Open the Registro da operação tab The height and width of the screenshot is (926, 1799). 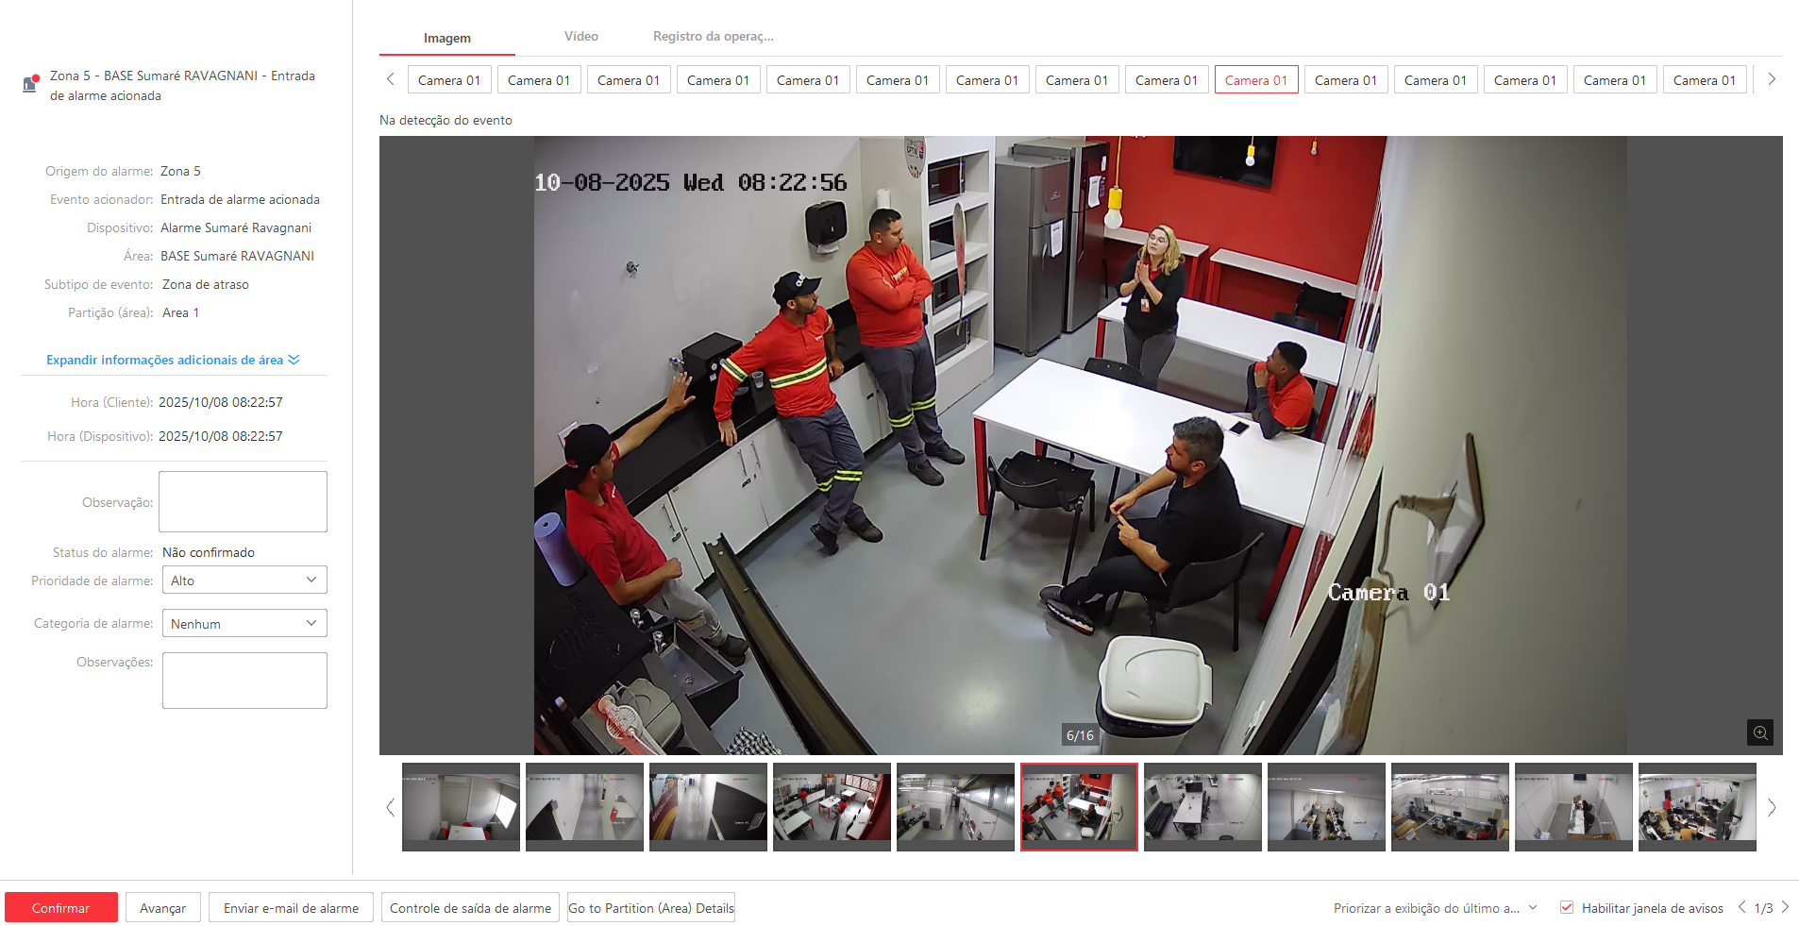(713, 37)
